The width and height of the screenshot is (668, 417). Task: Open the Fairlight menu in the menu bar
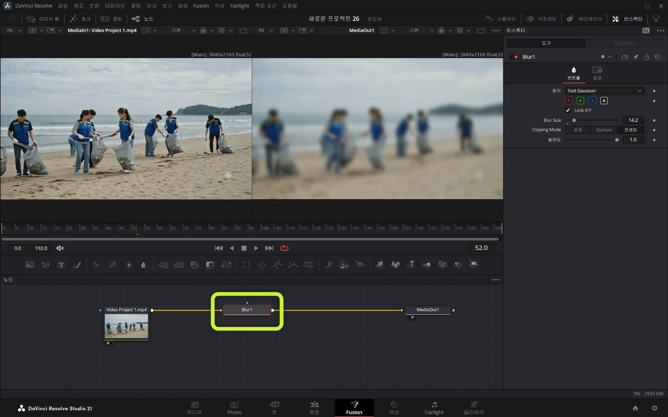[x=239, y=6]
